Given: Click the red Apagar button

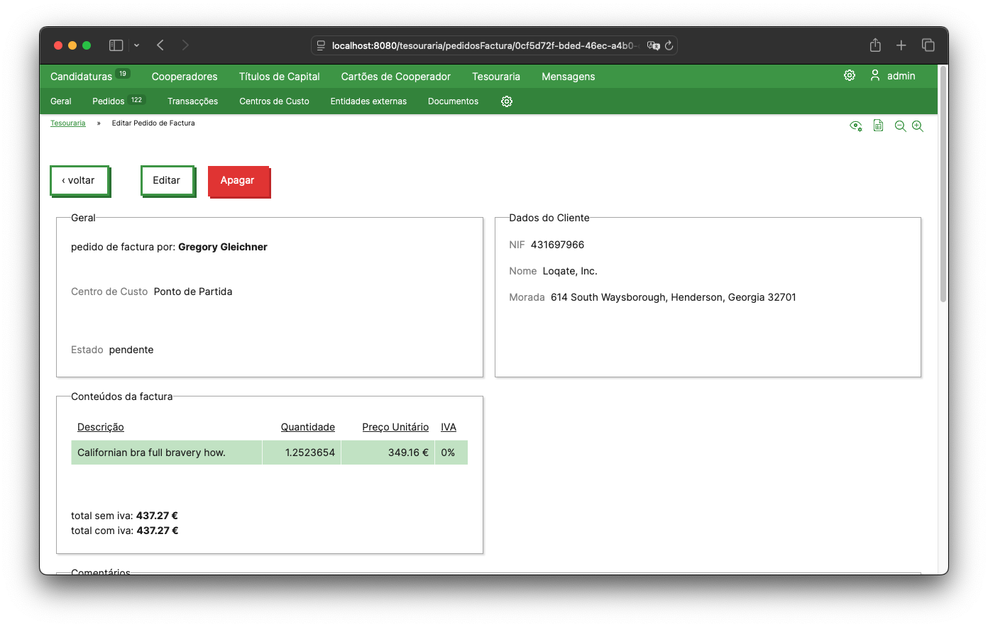Looking at the screenshot, I should click(238, 181).
